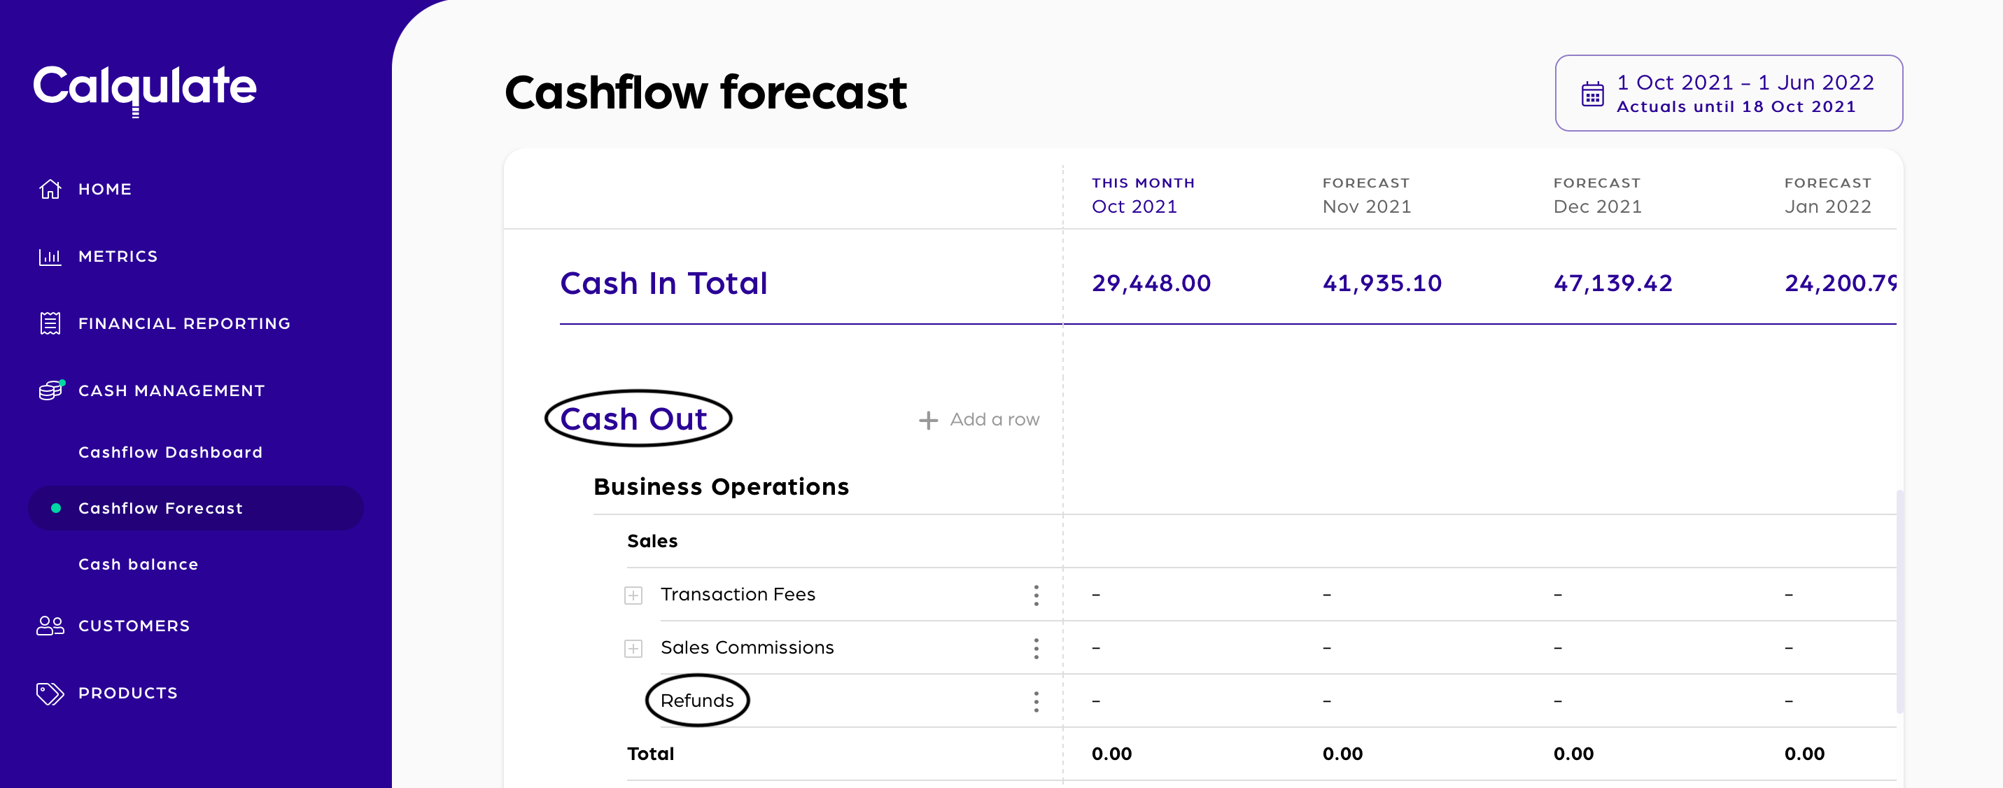Click the calendar icon in date range
This screenshot has height=788, width=2003.
pos(1592,94)
